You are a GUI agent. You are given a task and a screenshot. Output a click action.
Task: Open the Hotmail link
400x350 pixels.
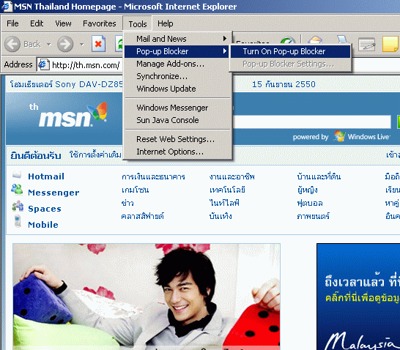[46, 176]
